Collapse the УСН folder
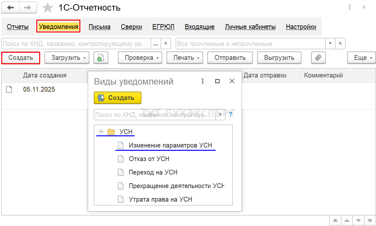 click(101, 132)
